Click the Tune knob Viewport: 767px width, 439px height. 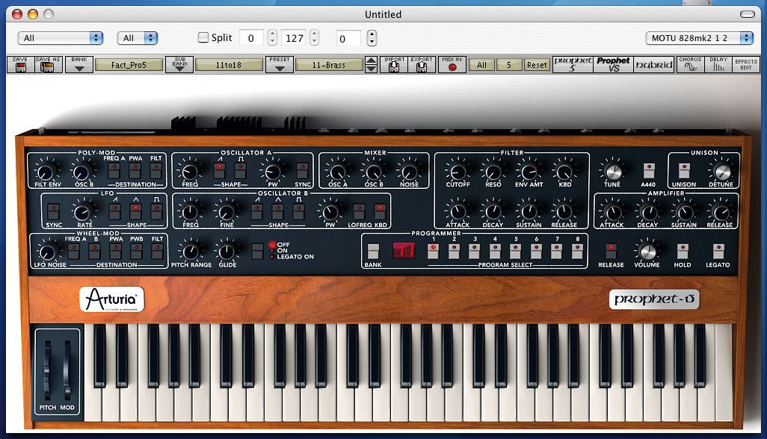click(612, 172)
